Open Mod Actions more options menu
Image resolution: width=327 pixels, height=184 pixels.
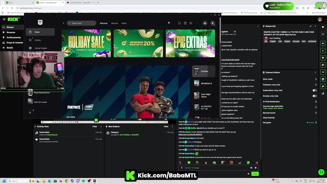172,126
